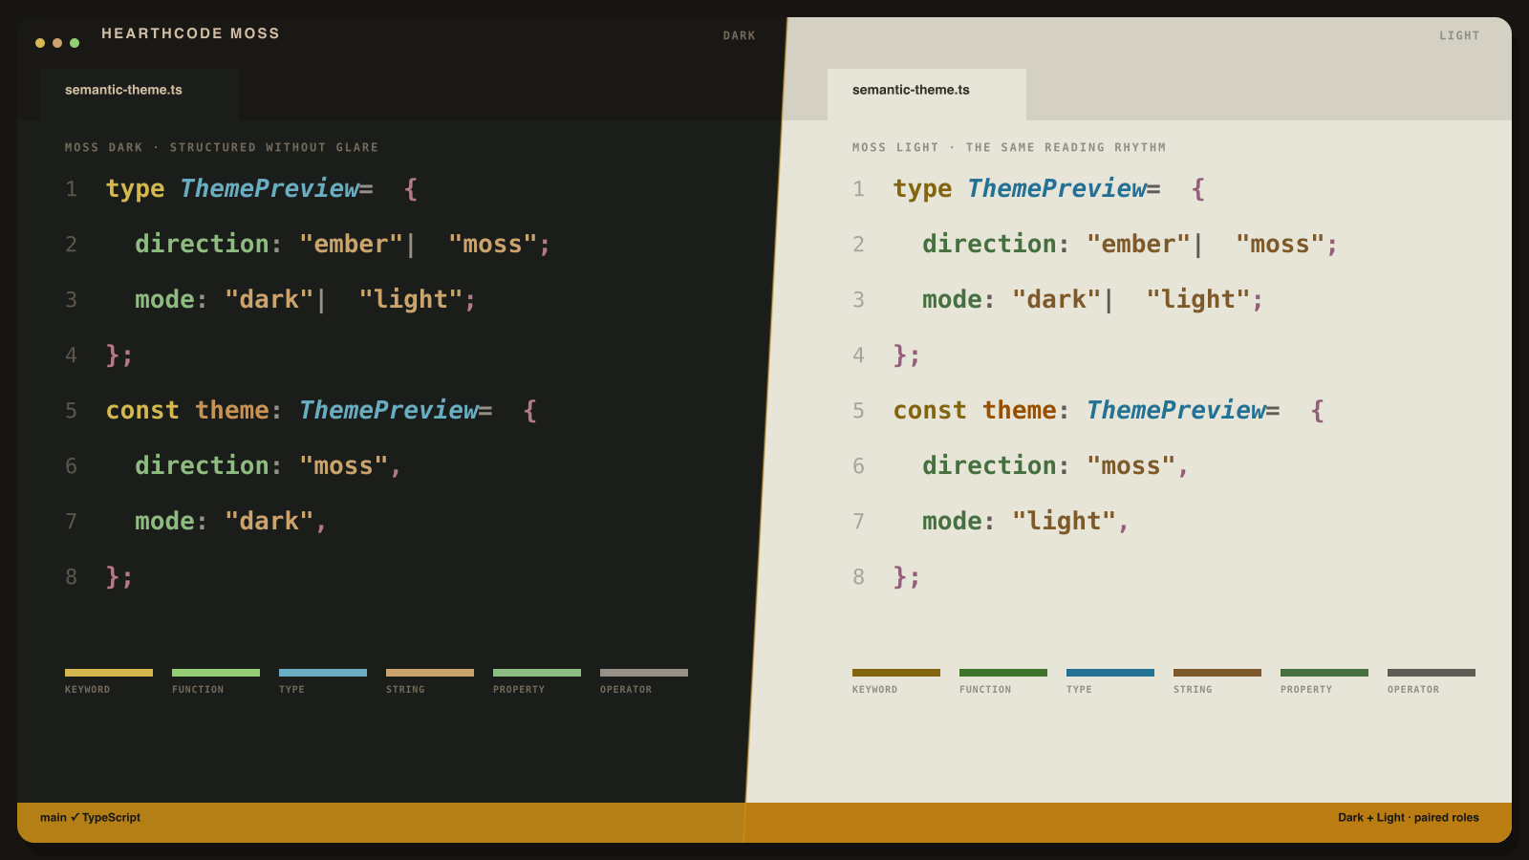Click the closing brace on dark pane line 4
The image size is (1529, 860).
(x=112, y=355)
